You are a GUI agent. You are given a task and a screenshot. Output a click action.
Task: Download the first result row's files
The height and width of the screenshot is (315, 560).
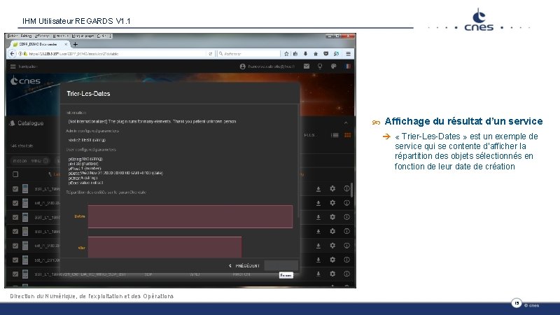(x=318, y=189)
